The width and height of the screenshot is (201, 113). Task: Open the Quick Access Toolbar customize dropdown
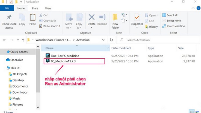pos(21,2)
